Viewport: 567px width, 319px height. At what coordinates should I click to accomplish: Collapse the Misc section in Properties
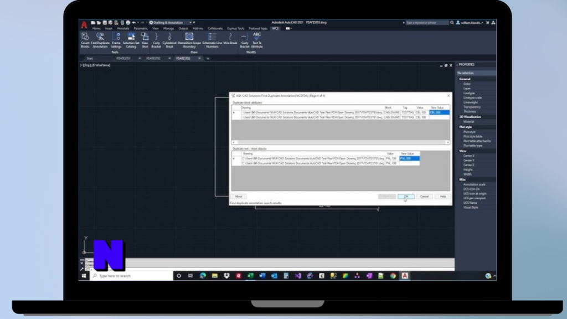(462, 179)
